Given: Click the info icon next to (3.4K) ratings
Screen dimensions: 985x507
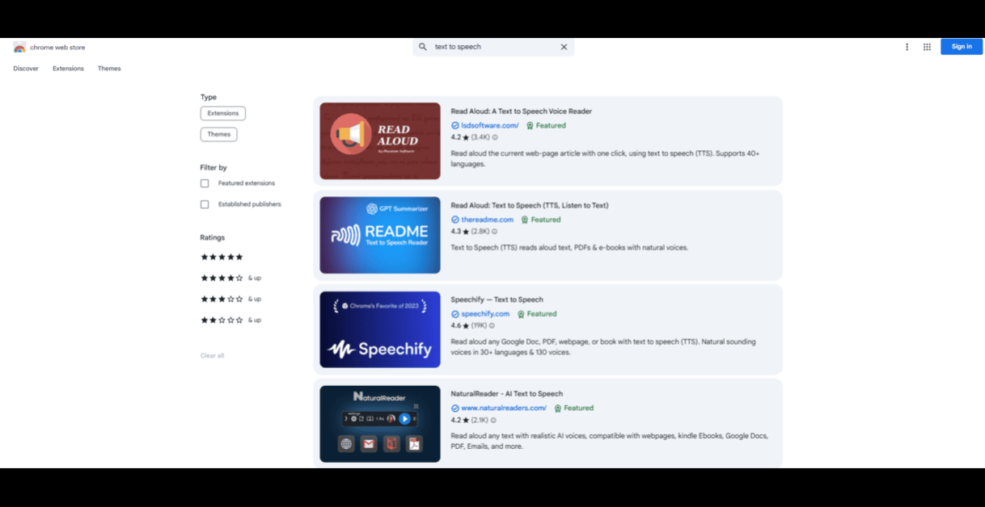Looking at the screenshot, I should point(495,137).
